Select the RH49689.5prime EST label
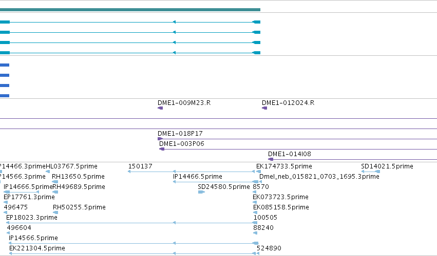Screen dimensions: 437x256 point(79,187)
